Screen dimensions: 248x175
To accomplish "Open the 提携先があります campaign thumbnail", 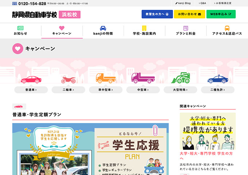I will coord(208,131).
